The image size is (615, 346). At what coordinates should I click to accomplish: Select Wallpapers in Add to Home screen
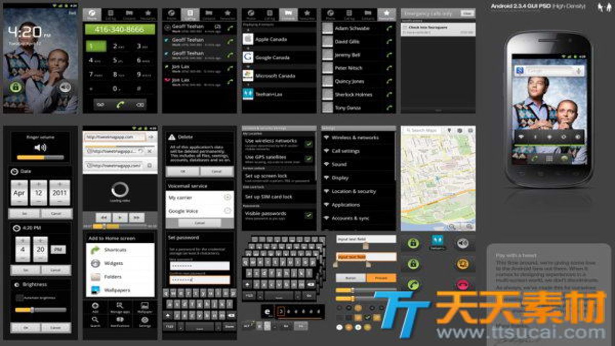coord(121,290)
